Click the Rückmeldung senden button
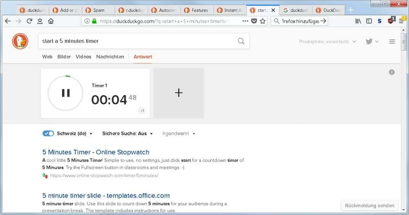The image size is (409, 215). click(369, 205)
